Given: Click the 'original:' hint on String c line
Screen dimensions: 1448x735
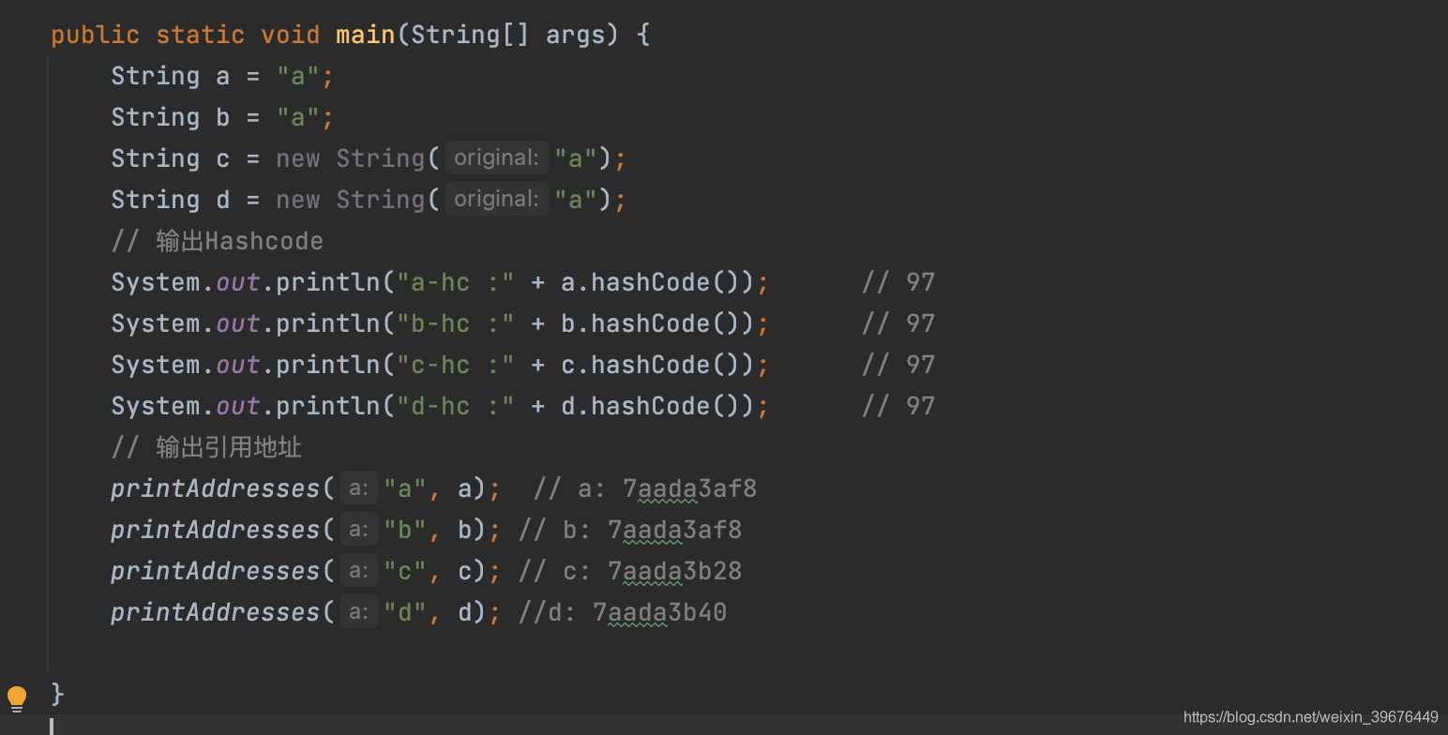Looking at the screenshot, I should [496, 158].
